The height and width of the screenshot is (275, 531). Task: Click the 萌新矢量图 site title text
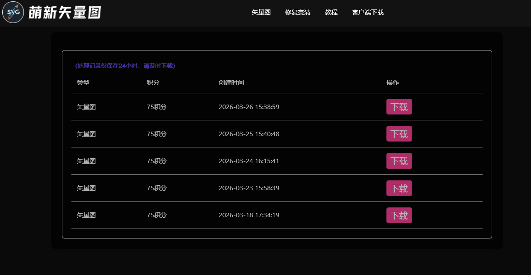(x=65, y=13)
